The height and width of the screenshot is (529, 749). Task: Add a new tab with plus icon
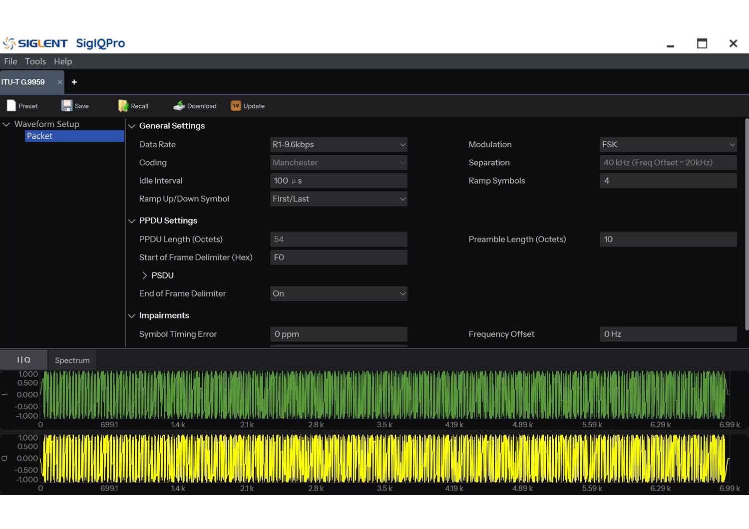74,82
